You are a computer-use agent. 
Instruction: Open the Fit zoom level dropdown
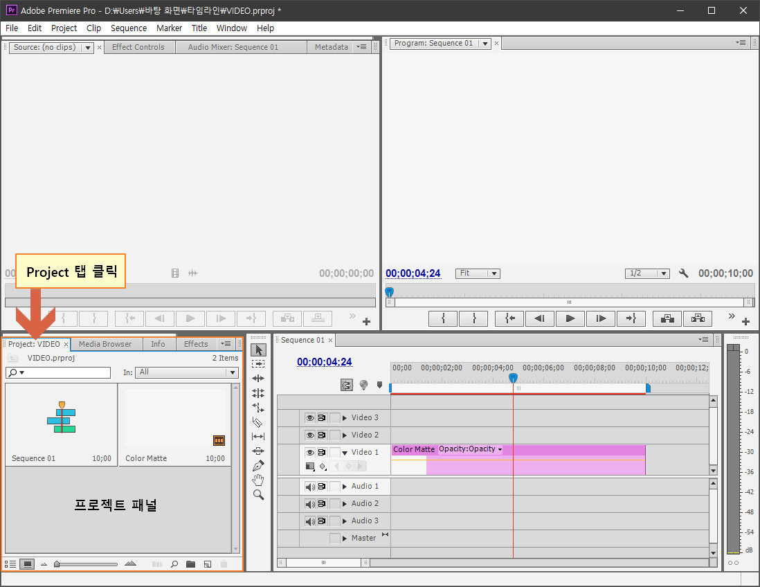[x=478, y=273]
